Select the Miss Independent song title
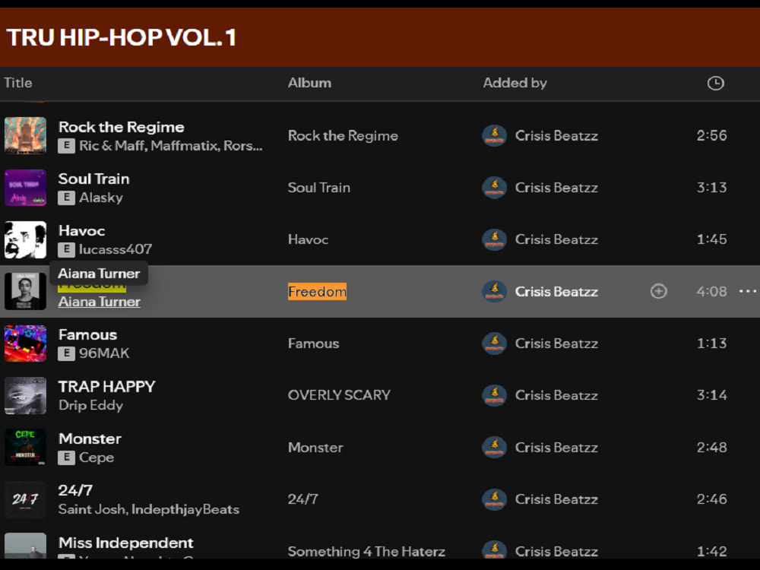 click(125, 543)
